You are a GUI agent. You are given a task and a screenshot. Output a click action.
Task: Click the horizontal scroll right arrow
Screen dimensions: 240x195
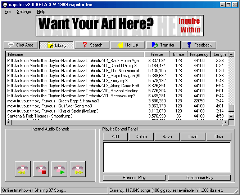tap(225, 122)
